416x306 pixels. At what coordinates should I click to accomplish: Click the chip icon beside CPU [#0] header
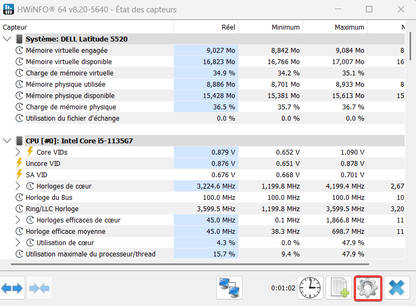click(x=19, y=141)
